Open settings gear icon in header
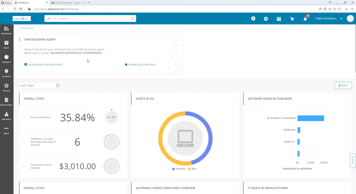Screen dimensions: 356x194 (266, 19)
